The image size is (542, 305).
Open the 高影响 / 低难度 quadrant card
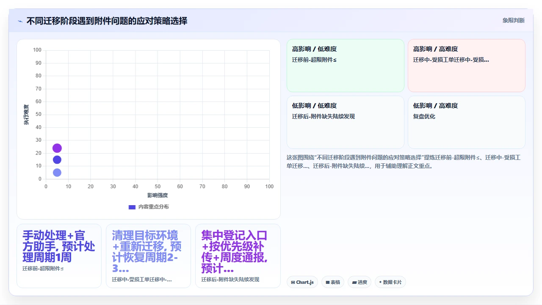click(x=346, y=66)
